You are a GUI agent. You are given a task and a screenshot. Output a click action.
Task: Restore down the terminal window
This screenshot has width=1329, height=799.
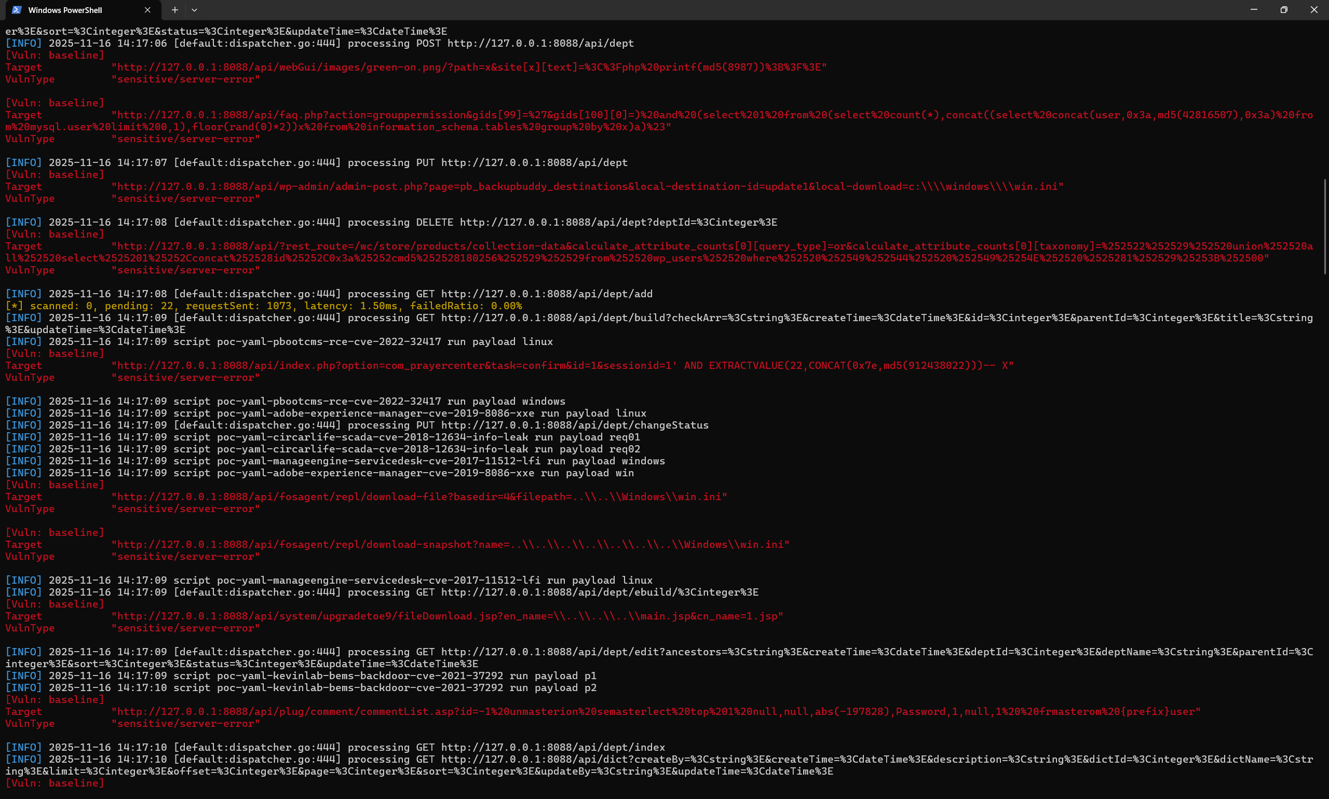pos(1284,10)
